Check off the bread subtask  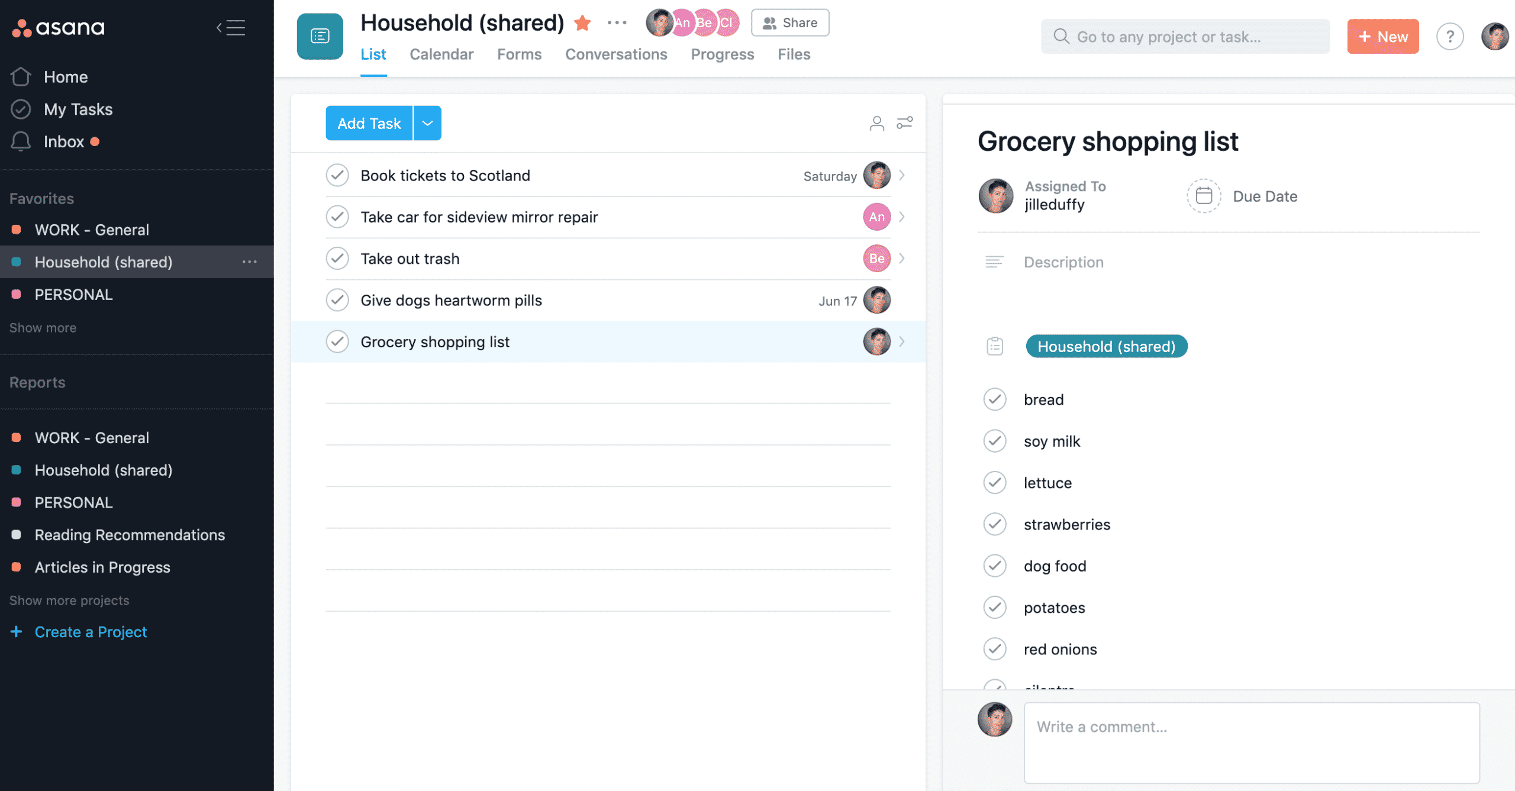995,399
